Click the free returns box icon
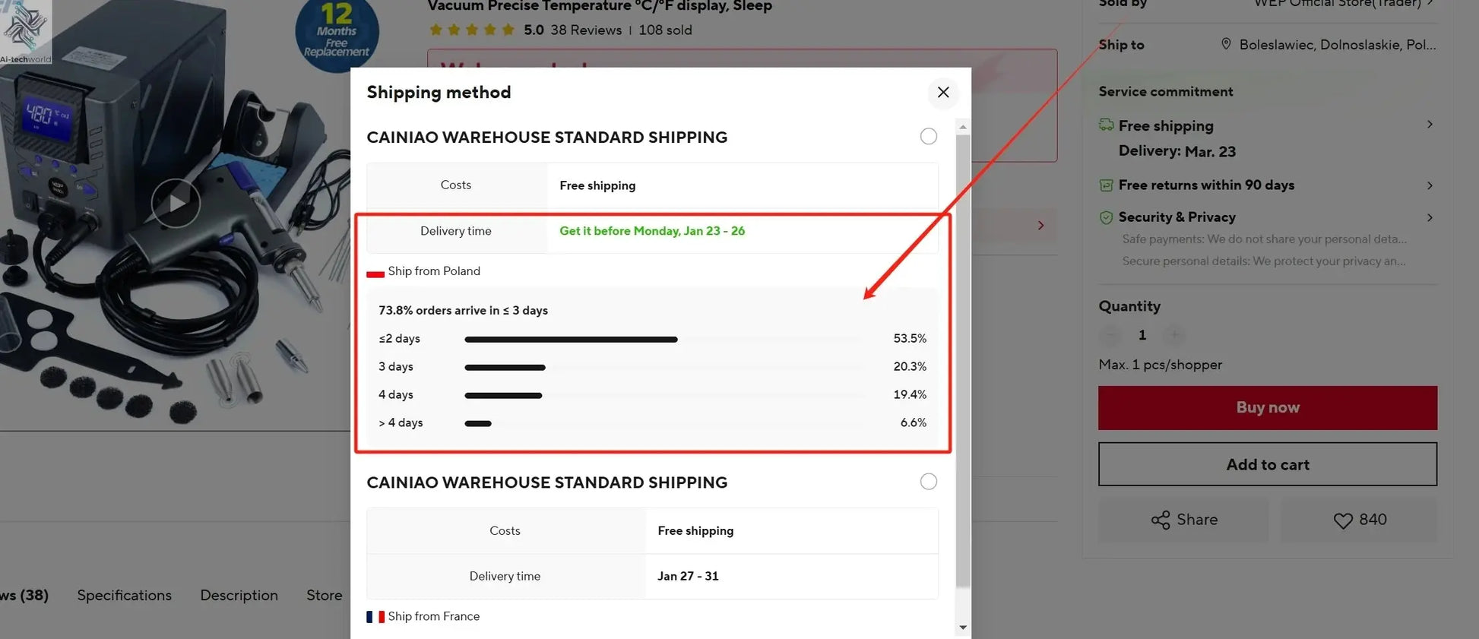Screen dimensions: 1479x639 click(x=1107, y=185)
